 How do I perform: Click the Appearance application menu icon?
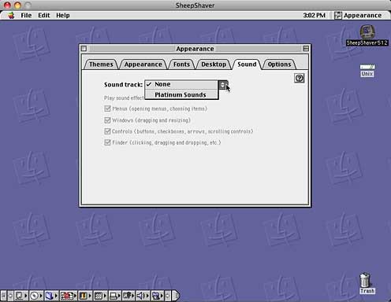[338, 16]
